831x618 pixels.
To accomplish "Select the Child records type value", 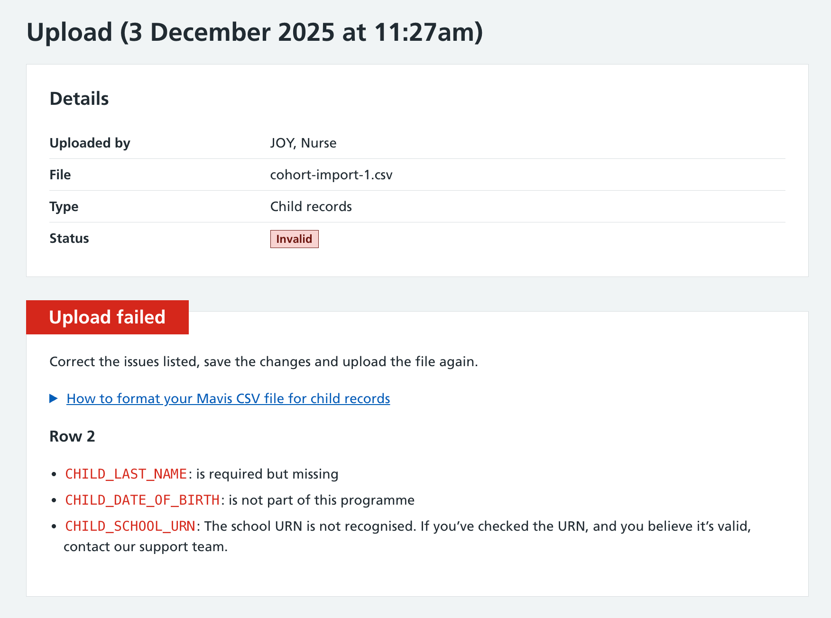I will coord(311,206).
